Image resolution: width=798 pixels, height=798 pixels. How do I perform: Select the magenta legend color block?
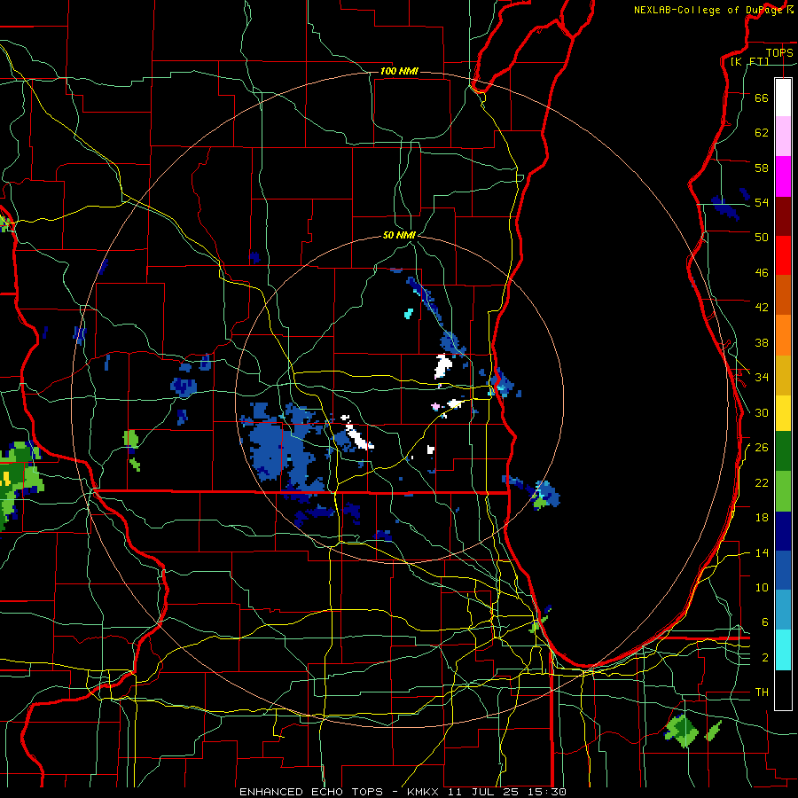tap(783, 176)
